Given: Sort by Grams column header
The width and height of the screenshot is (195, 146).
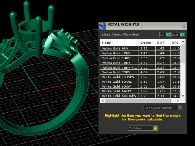Looking at the screenshot, I should click(147, 43).
